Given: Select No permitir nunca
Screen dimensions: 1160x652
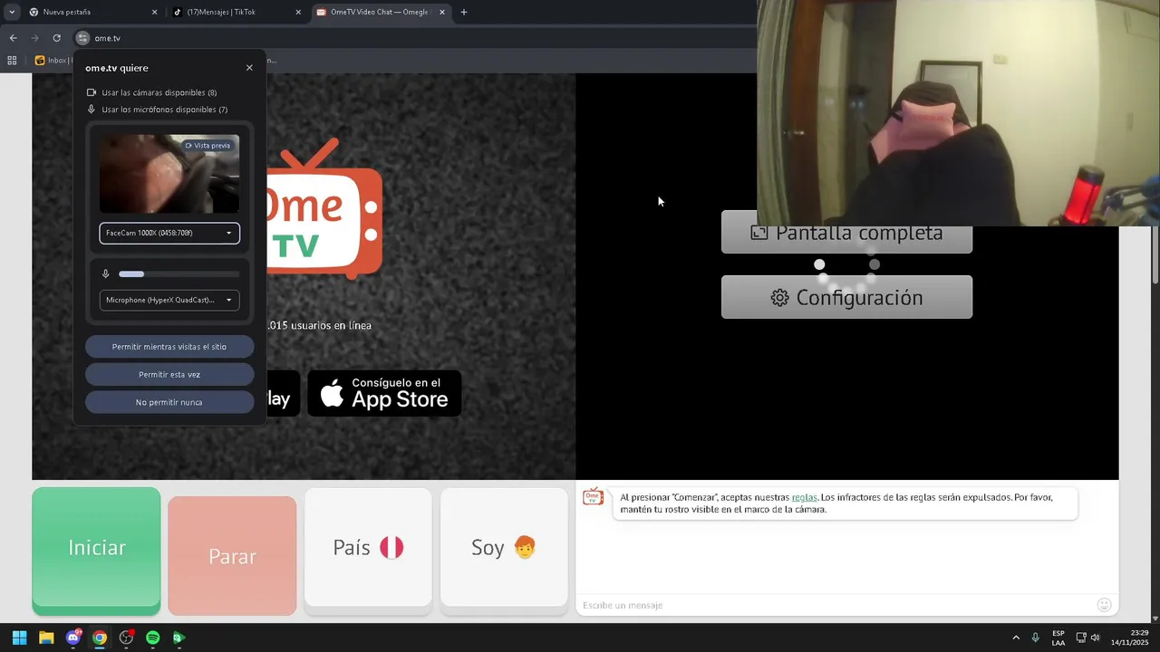Looking at the screenshot, I should 169,402.
